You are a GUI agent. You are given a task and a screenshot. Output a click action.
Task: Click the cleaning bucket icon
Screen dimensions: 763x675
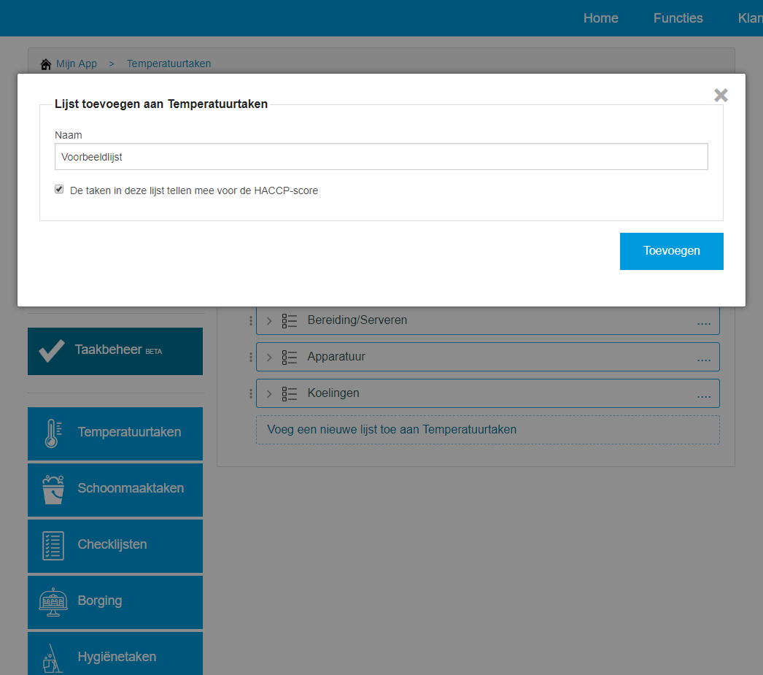[x=53, y=490]
